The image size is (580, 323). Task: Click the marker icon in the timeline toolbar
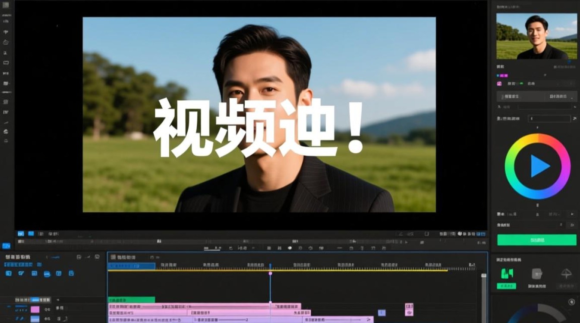coord(289,248)
